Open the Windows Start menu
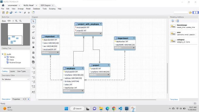 (x=66, y=108)
